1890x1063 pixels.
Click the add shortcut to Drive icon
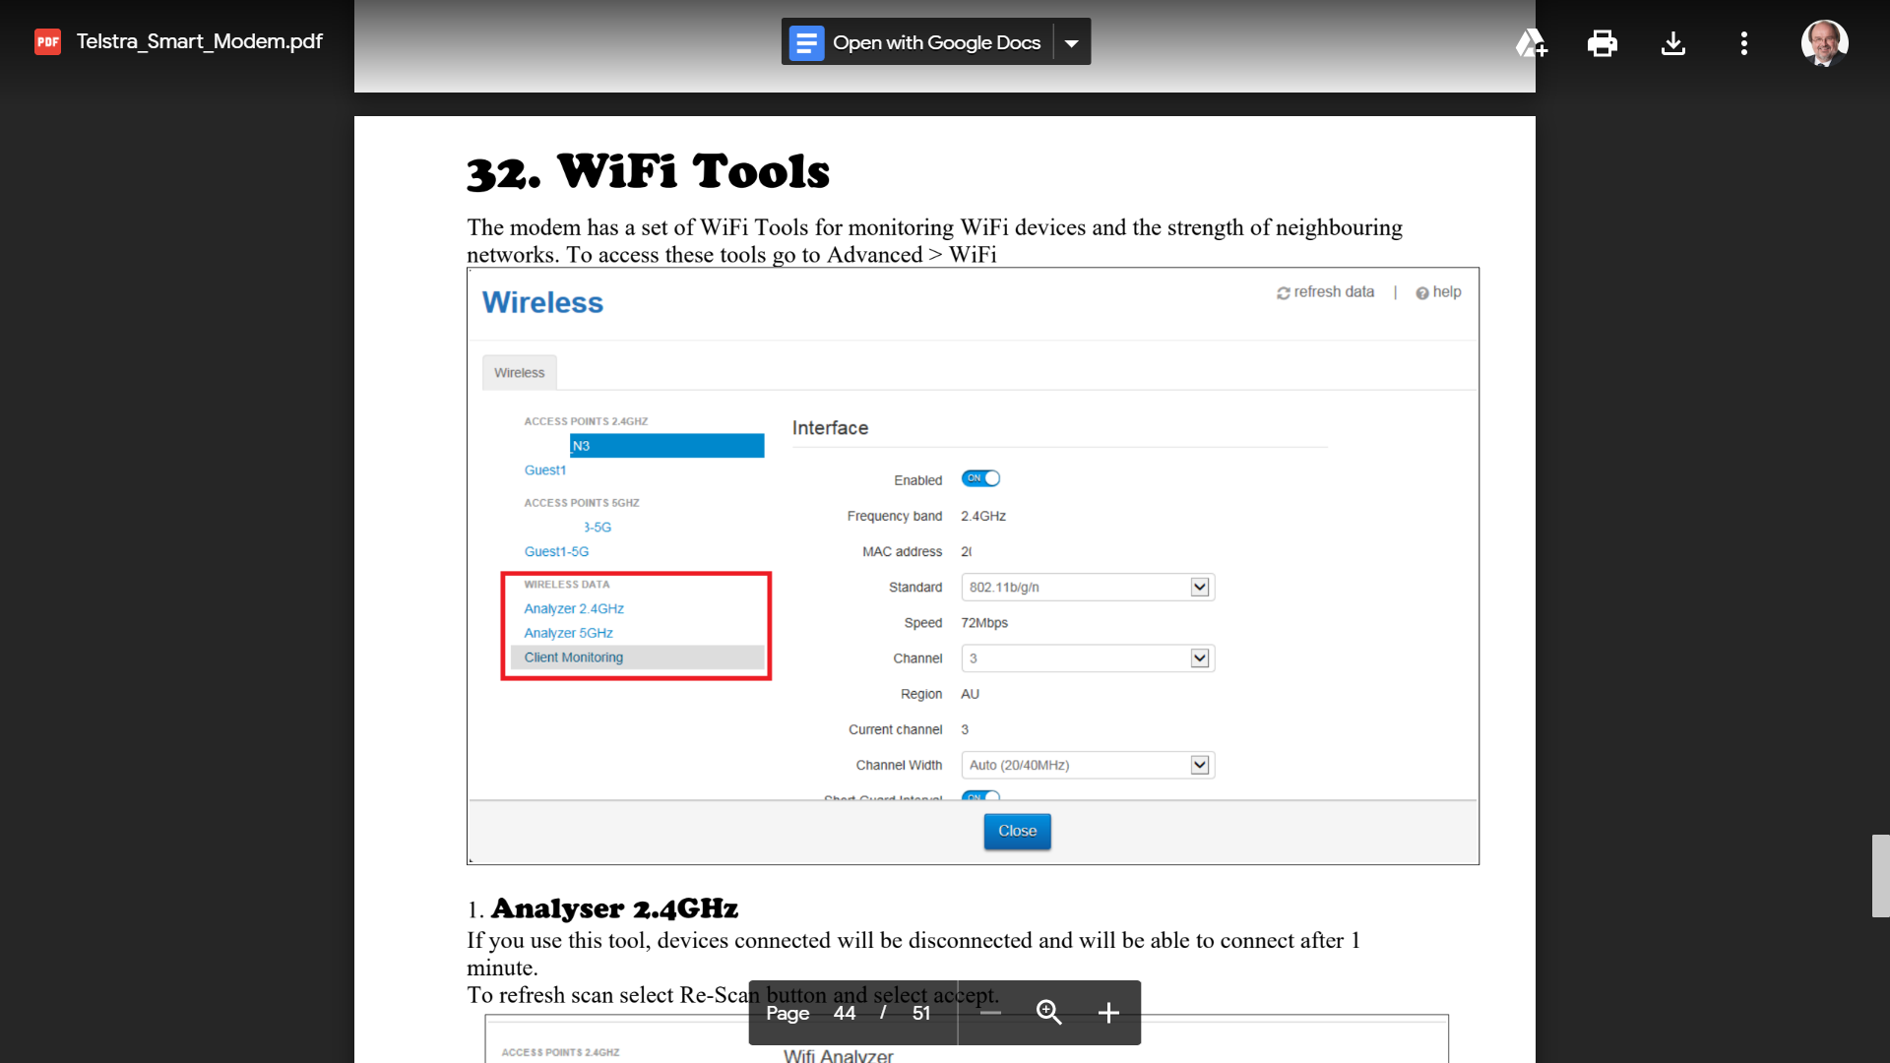tap(1532, 43)
